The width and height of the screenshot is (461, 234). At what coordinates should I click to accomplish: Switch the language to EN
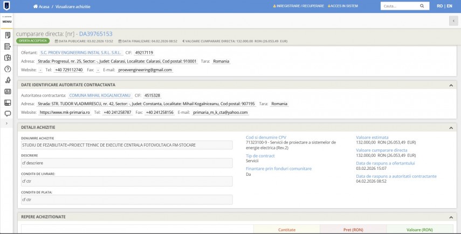tap(449, 6)
